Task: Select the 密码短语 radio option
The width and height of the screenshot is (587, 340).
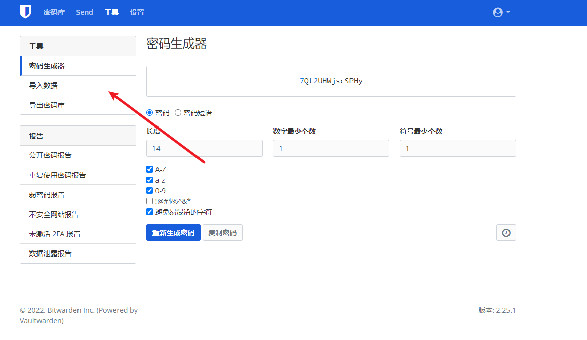Action: click(178, 113)
